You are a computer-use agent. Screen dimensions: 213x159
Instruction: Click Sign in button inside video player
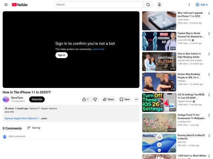point(62,55)
